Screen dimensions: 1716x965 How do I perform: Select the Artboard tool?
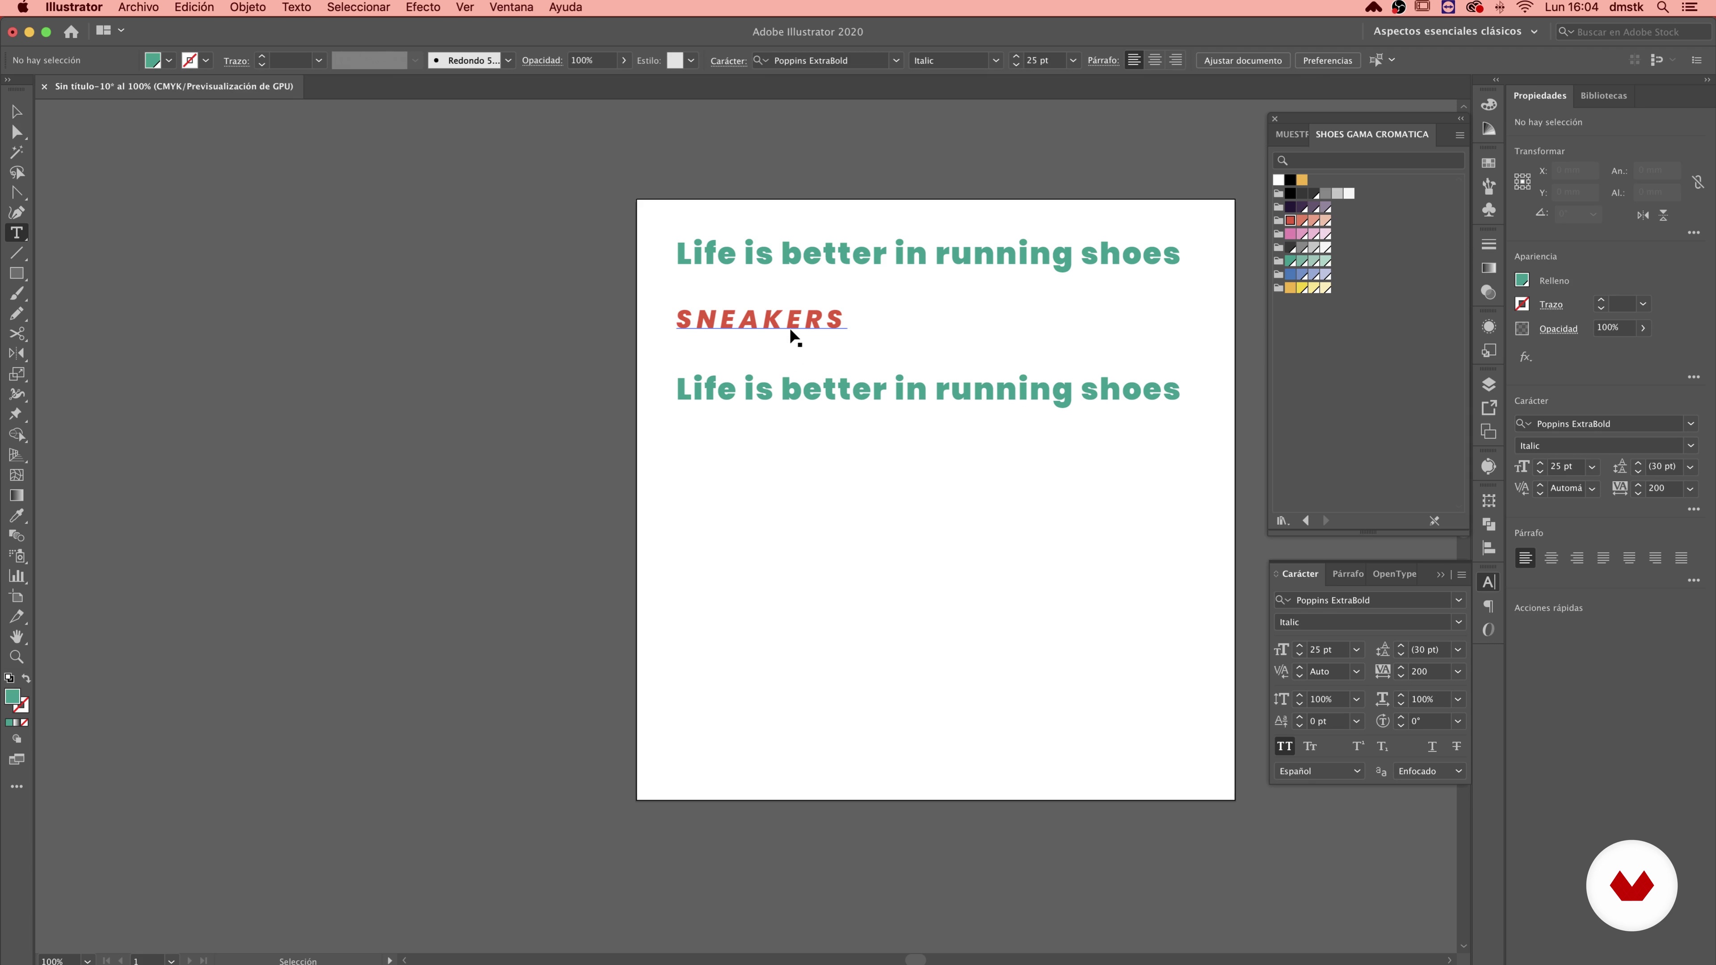coord(17,596)
